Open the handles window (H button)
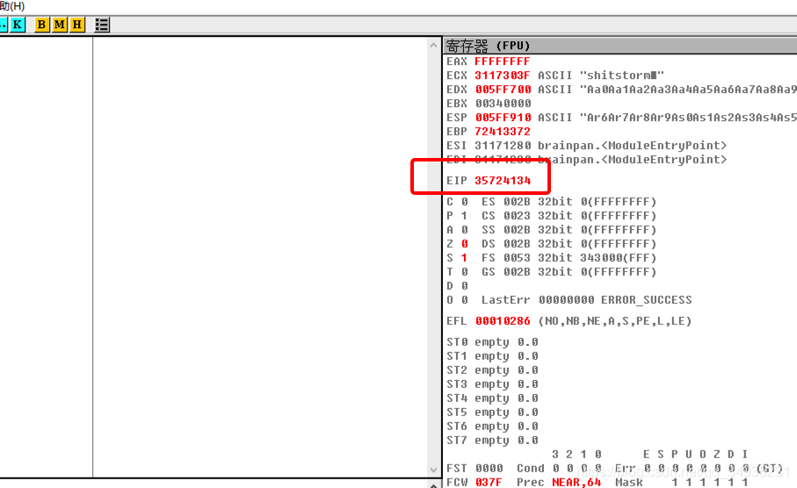The height and width of the screenshot is (488, 797). 77,25
